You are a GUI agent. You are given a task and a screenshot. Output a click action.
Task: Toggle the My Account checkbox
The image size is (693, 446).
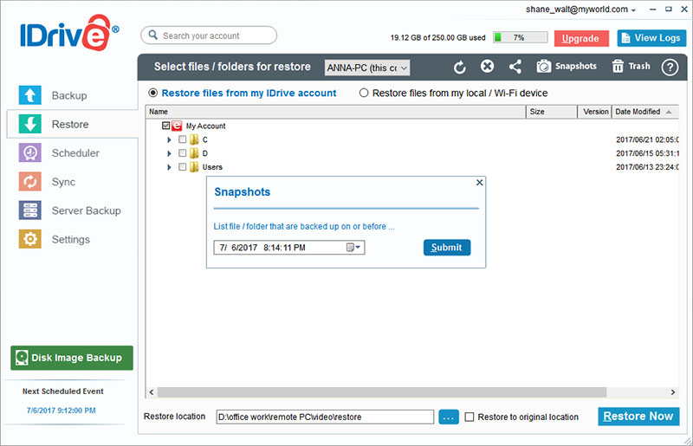coord(165,126)
